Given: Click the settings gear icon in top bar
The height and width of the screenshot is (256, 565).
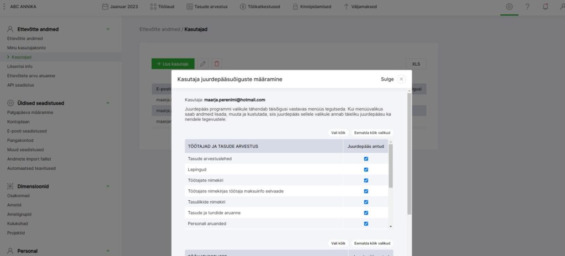Looking at the screenshot, I should (x=509, y=7).
